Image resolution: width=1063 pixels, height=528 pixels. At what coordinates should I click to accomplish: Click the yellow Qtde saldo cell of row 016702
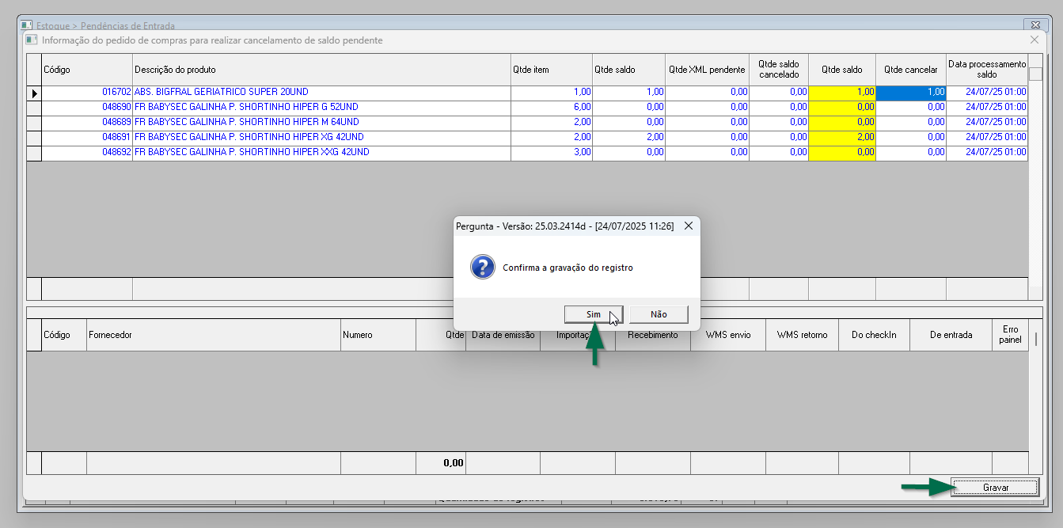click(x=842, y=93)
